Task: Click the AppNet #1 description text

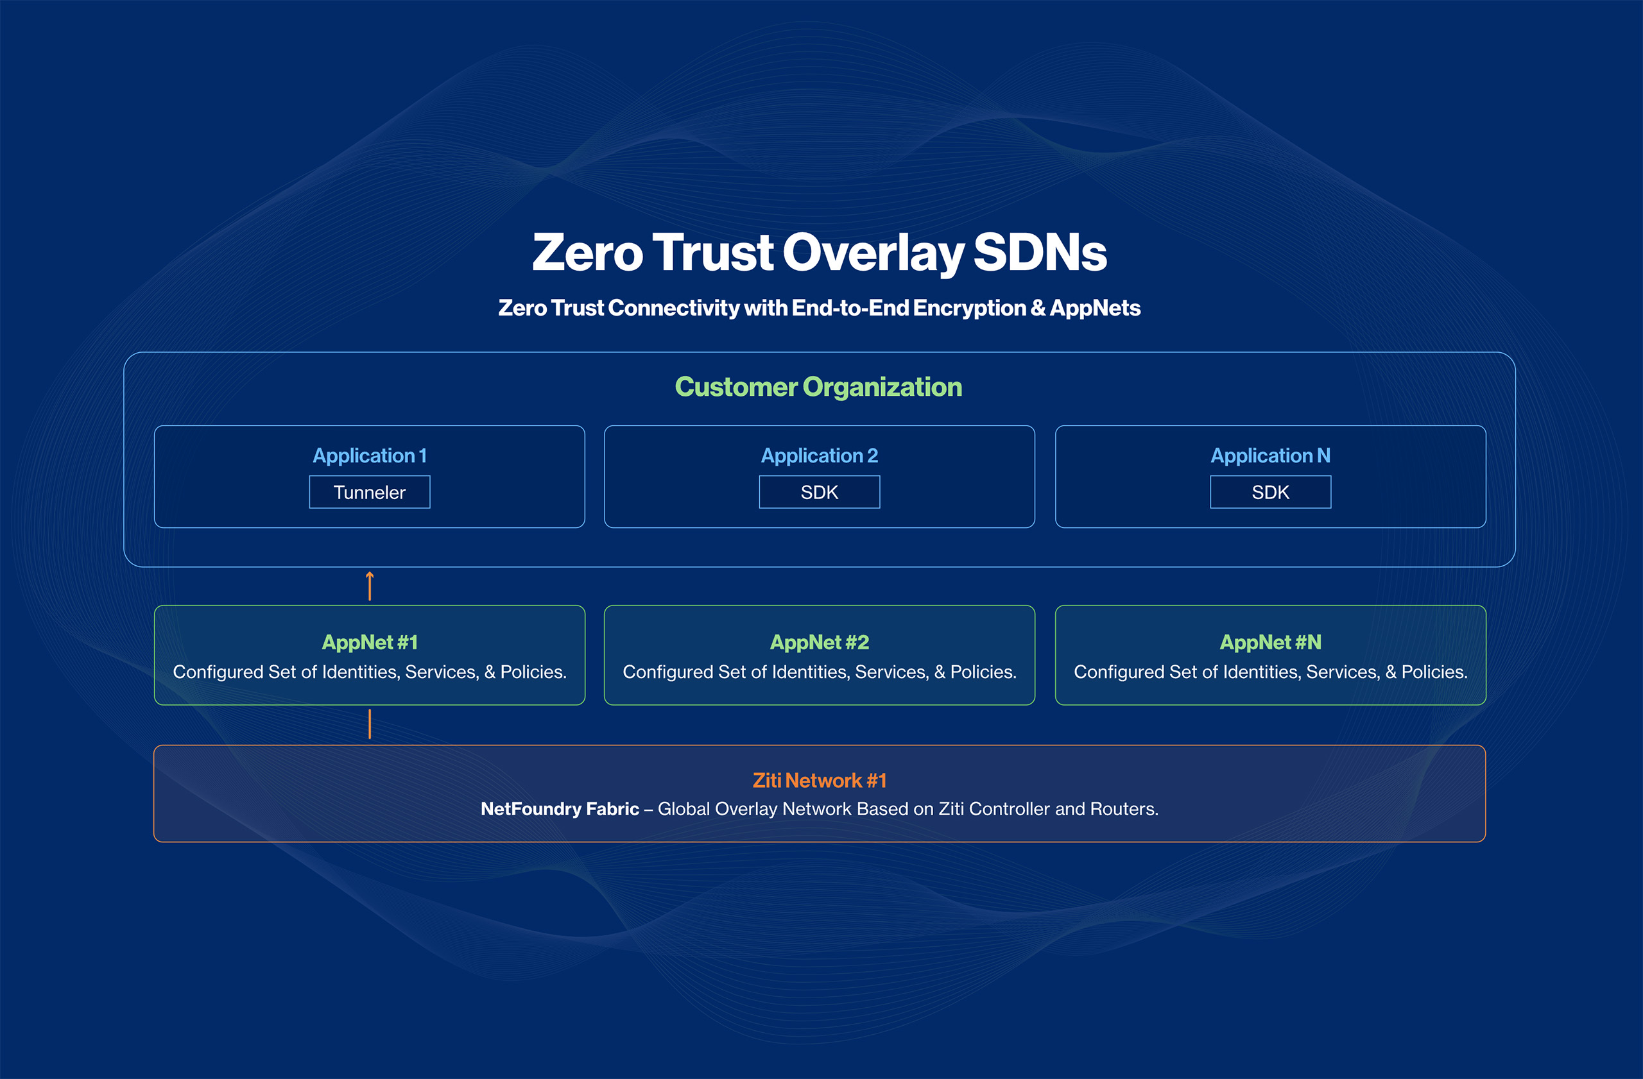Action: [x=369, y=672]
